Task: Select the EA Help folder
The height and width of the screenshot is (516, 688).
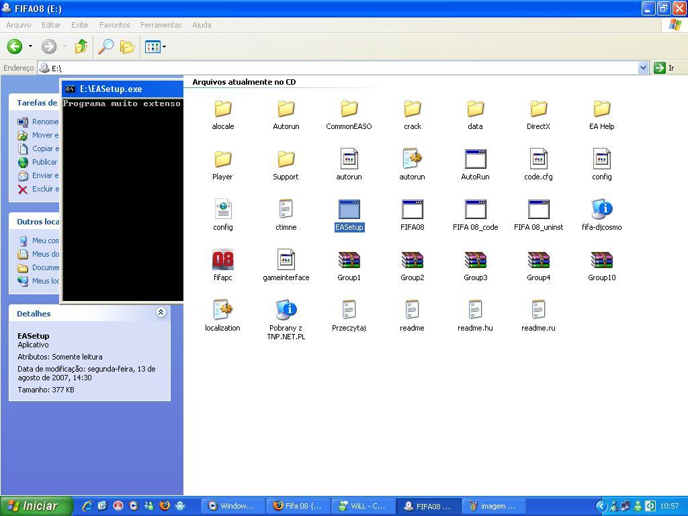Action: [601, 115]
